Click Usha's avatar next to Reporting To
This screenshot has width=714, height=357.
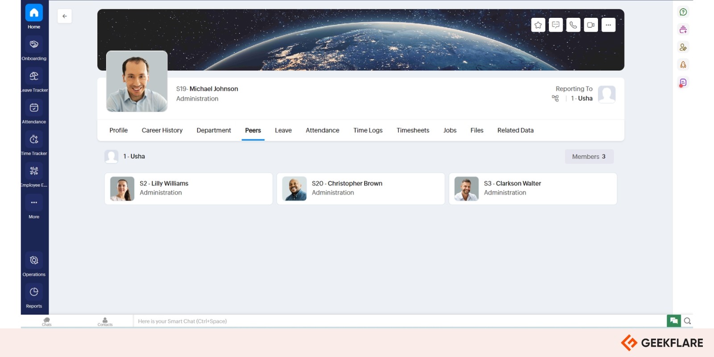(x=607, y=94)
